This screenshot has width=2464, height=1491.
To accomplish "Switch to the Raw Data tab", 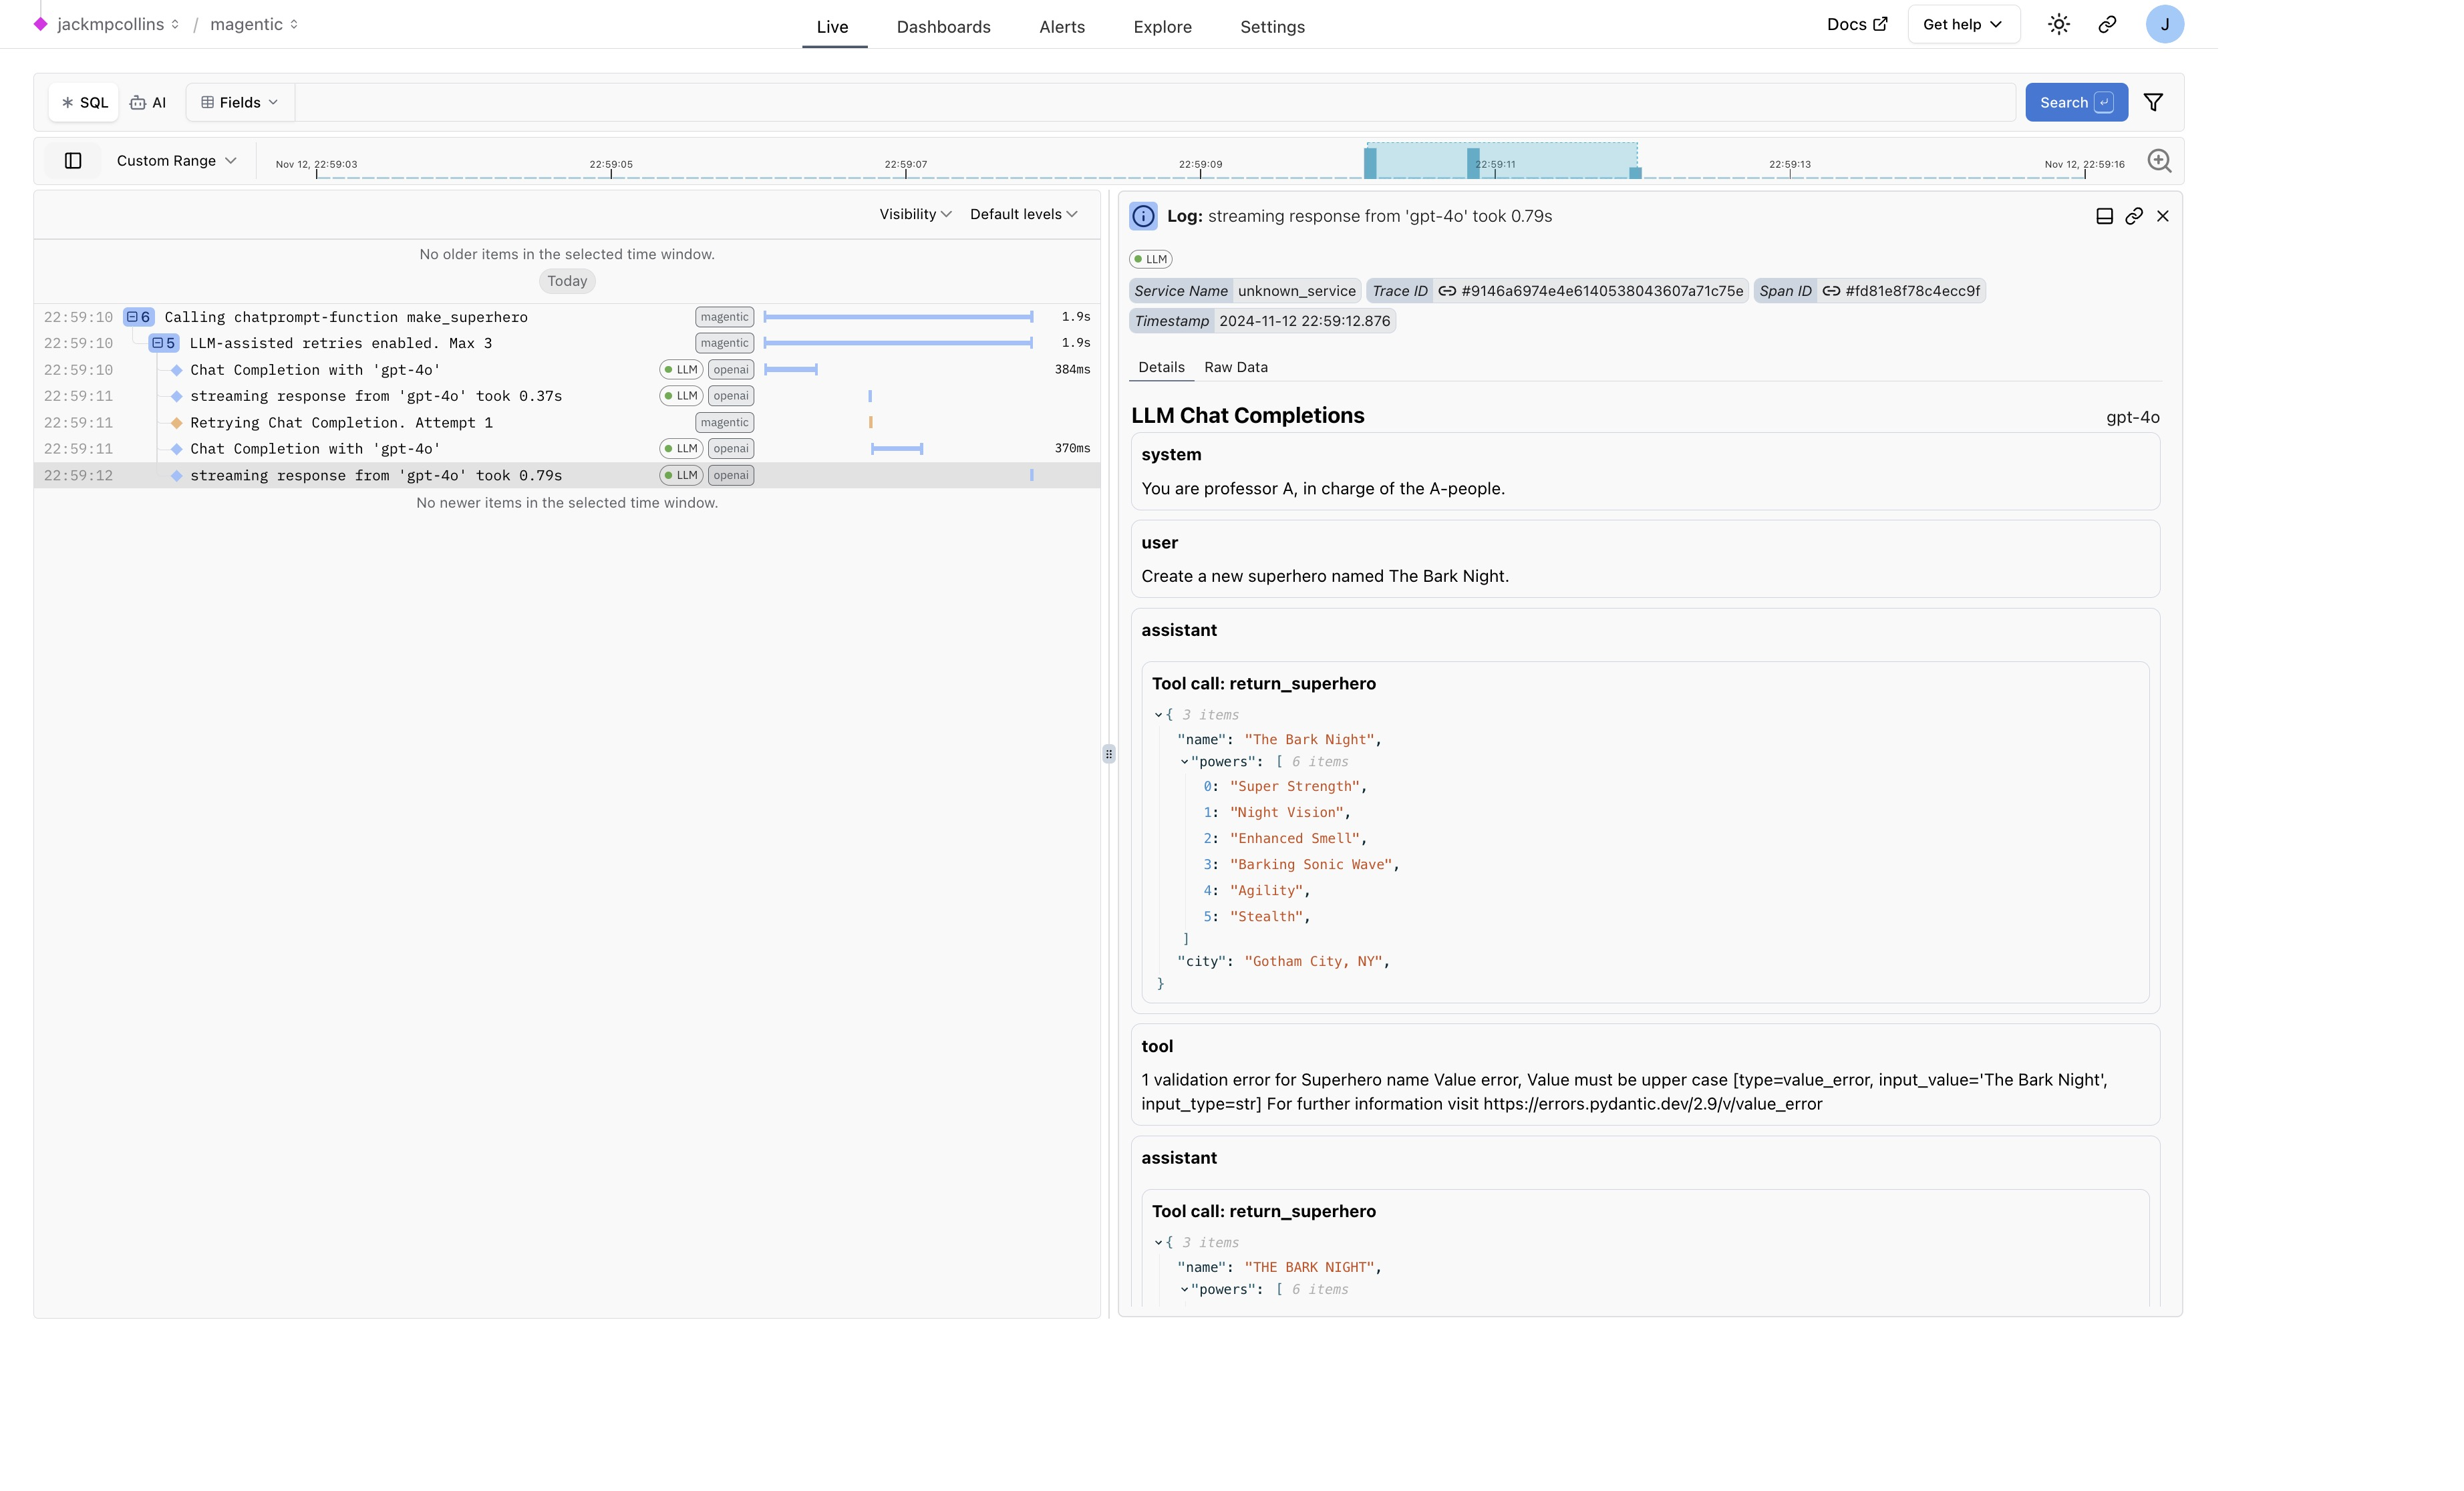I will (1235, 367).
